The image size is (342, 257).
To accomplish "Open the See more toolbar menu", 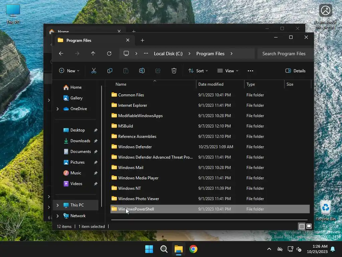I will 250,71.
